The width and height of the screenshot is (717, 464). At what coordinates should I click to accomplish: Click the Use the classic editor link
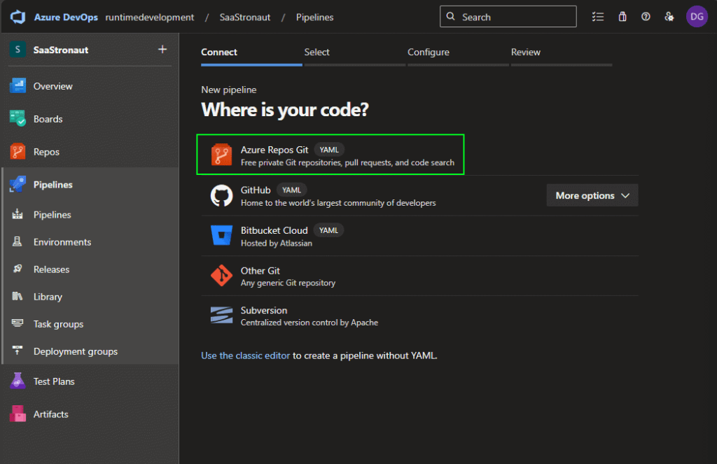245,356
